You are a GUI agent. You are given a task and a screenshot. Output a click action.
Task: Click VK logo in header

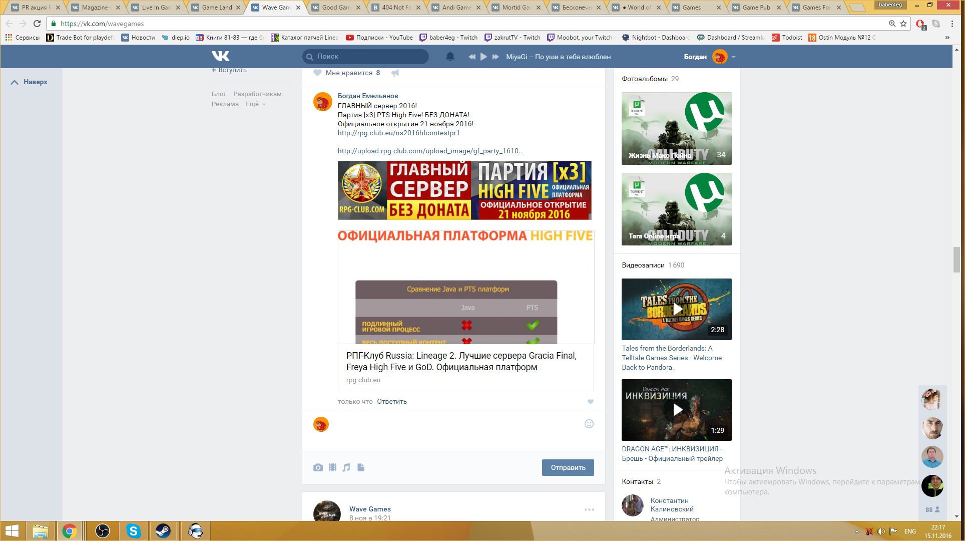(x=220, y=56)
